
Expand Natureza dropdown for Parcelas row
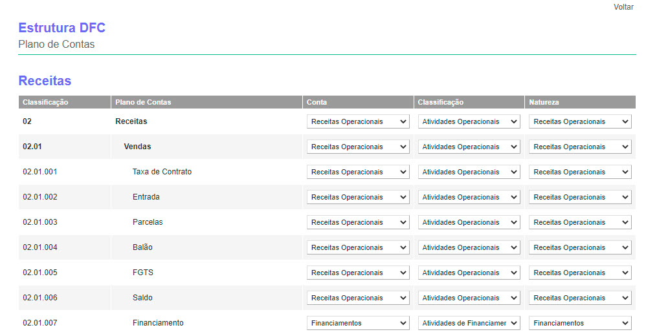[580, 222]
